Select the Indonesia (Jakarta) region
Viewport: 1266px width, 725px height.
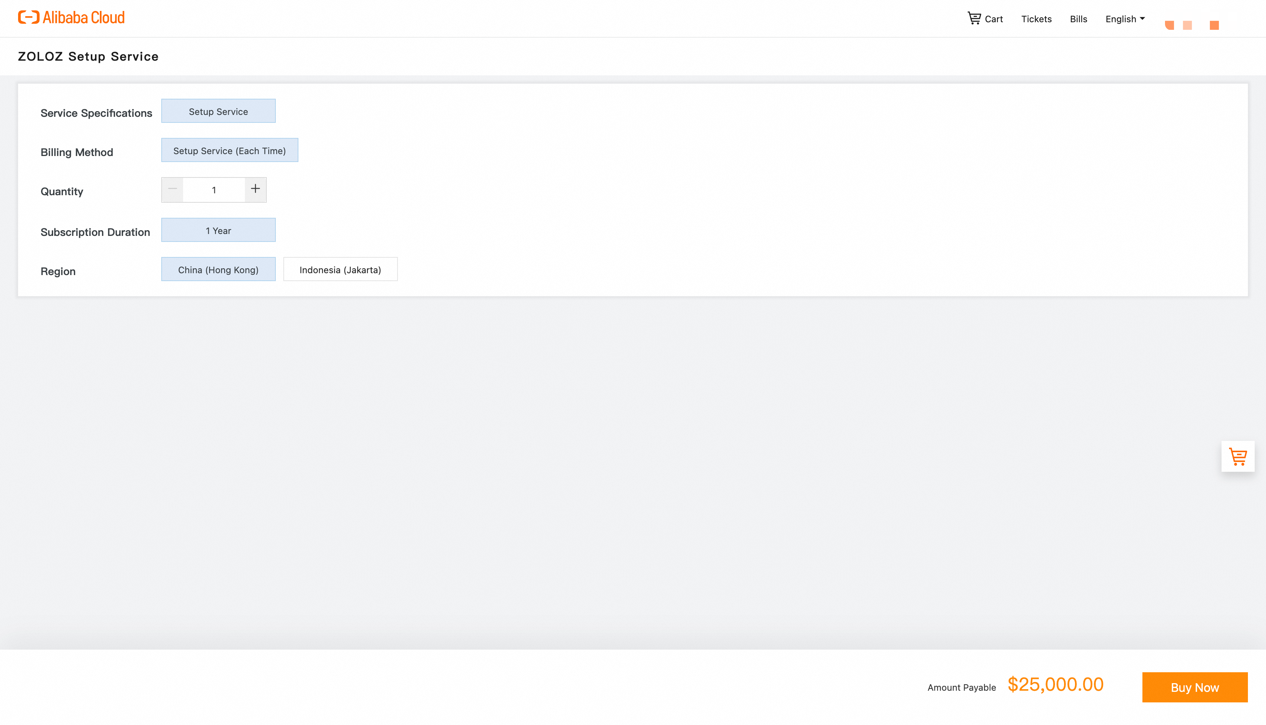[x=340, y=269]
